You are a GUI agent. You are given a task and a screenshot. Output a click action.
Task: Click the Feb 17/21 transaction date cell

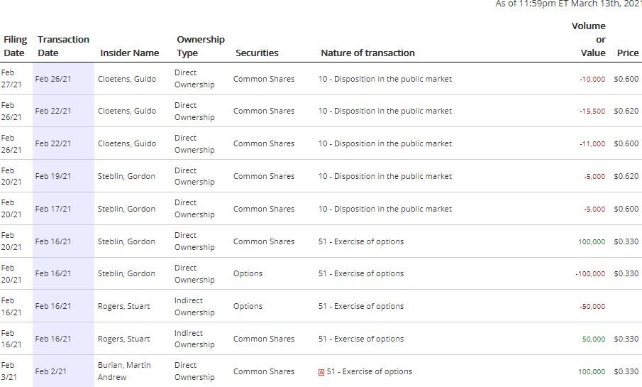(x=53, y=209)
